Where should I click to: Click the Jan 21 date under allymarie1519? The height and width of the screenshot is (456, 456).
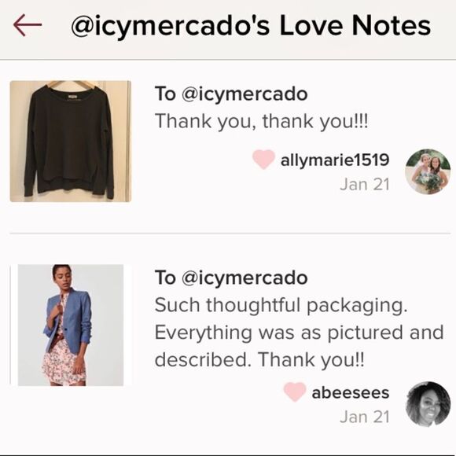point(364,185)
